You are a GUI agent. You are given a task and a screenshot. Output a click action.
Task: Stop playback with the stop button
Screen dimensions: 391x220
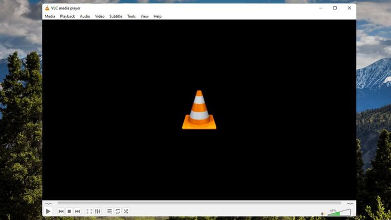[69, 211]
